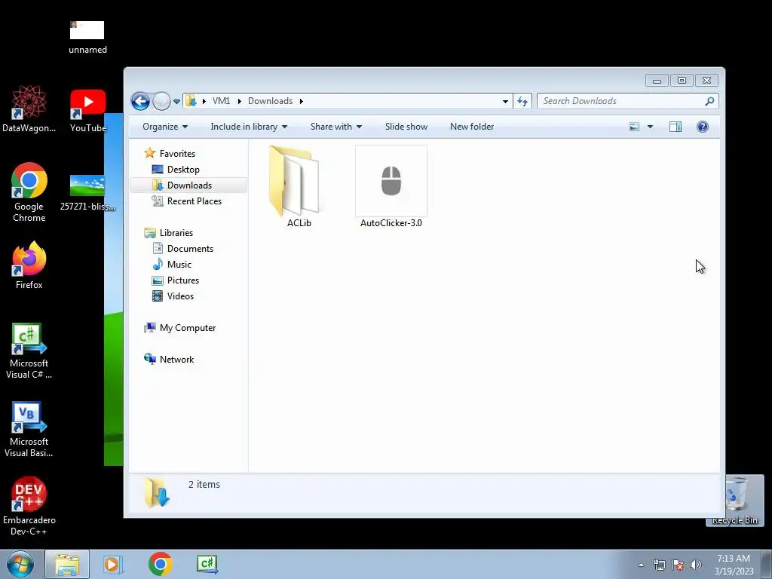Select Embarcadero Dev-C++ desktop shortcut
Image resolution: width=772 pixels, height=579 pixels.
coord(29,506)
